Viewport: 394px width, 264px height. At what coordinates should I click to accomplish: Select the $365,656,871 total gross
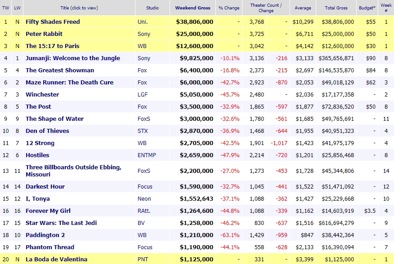tap(336, 58)
